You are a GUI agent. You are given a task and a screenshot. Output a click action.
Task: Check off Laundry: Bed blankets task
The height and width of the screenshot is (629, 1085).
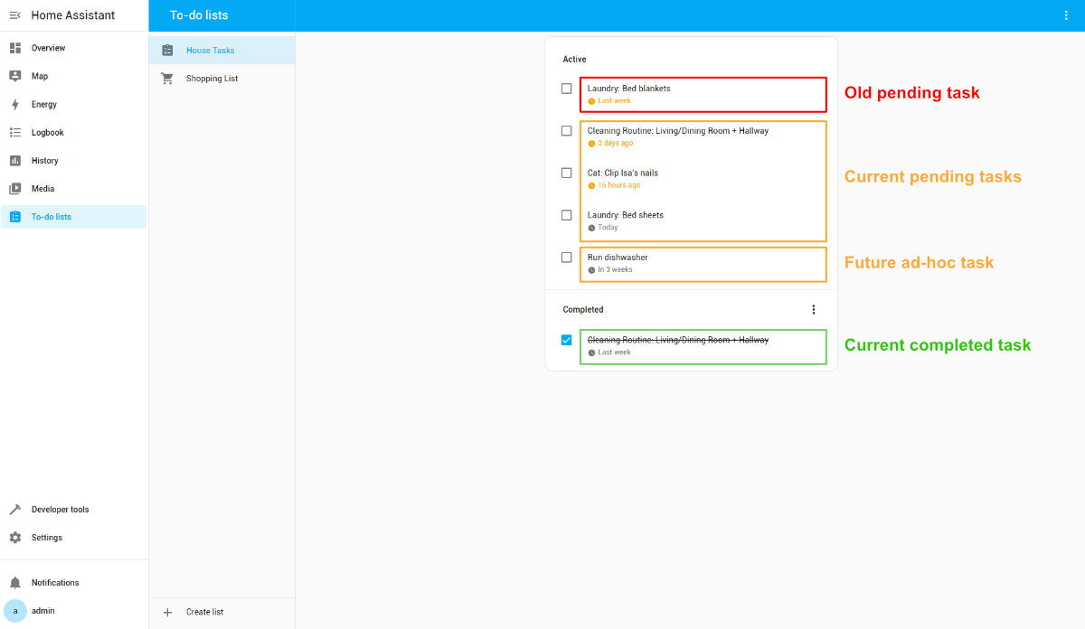[x=566, y=89]
